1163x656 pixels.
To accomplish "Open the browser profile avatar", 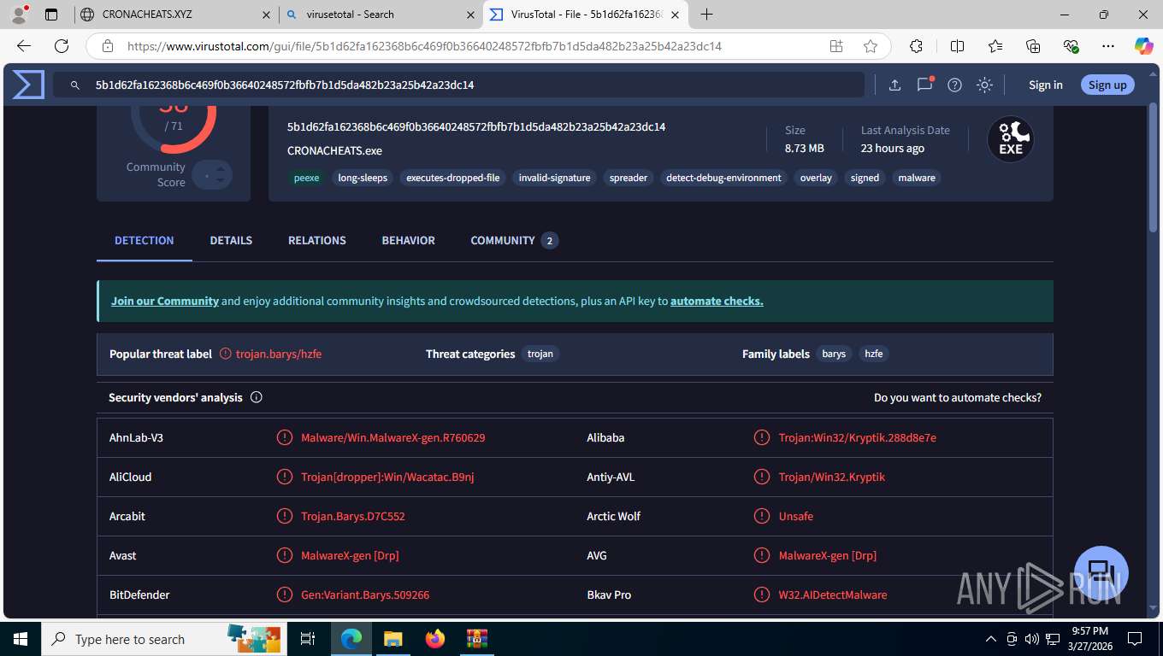I will 19,15.
